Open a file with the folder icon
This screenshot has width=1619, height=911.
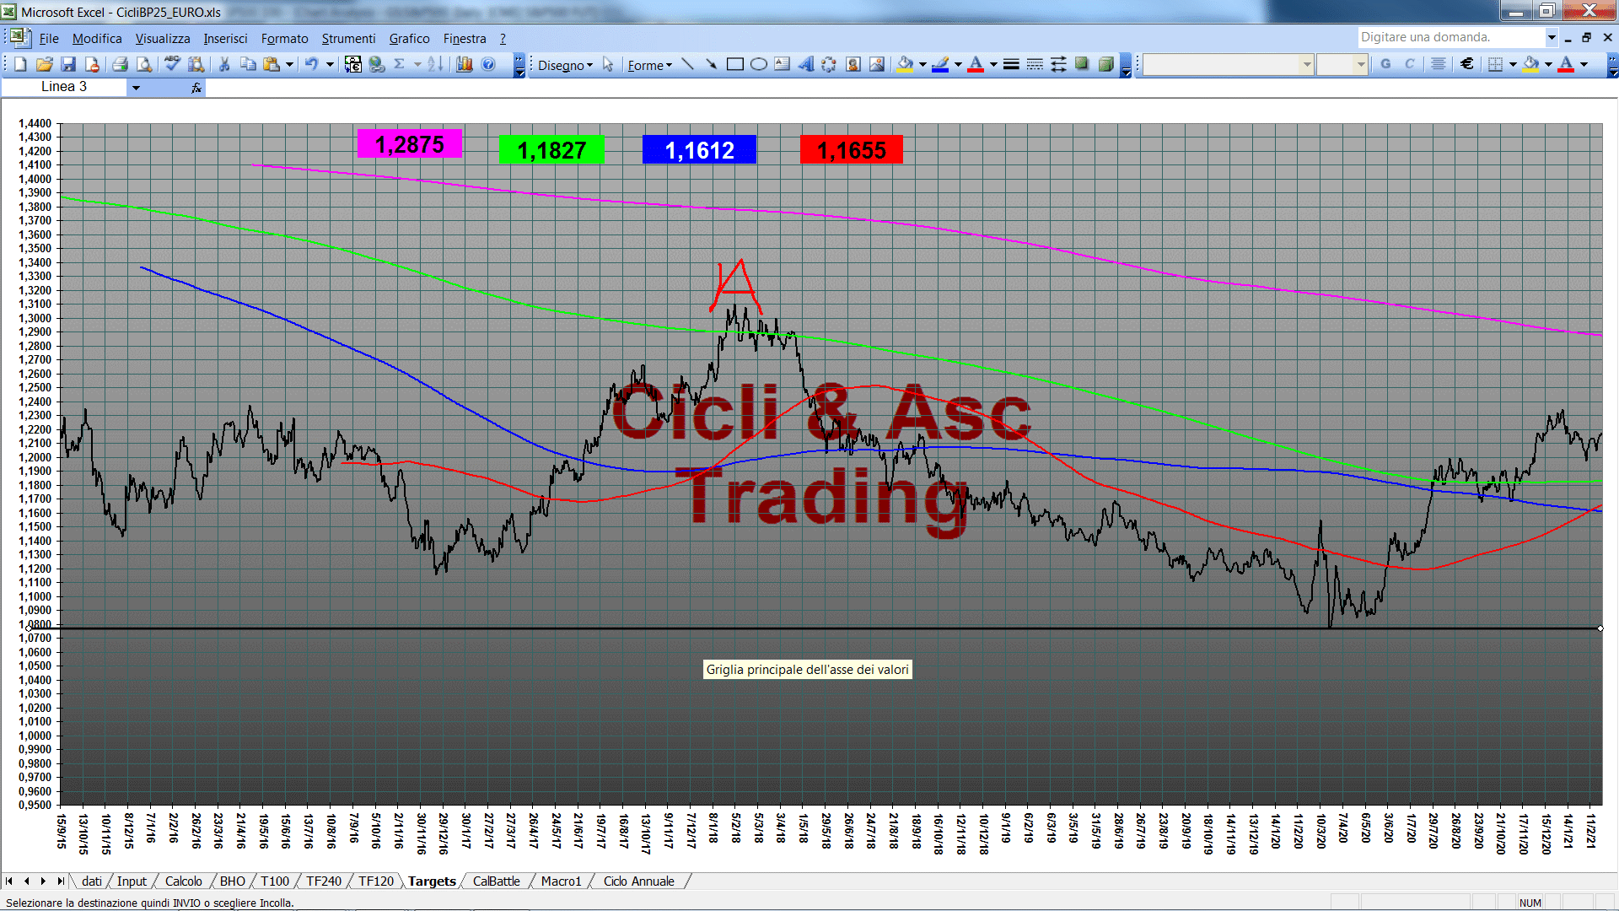45,64
